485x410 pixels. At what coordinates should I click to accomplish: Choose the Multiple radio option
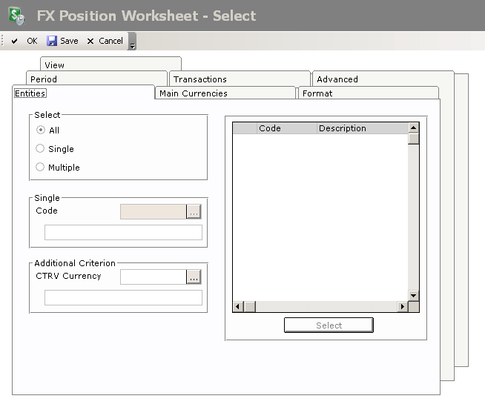(40, 168)
